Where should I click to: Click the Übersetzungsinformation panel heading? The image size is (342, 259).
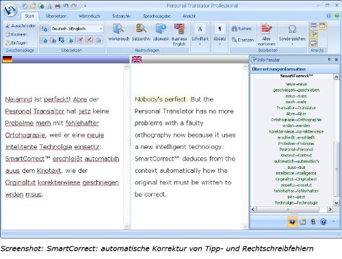(x=279, y=69)
